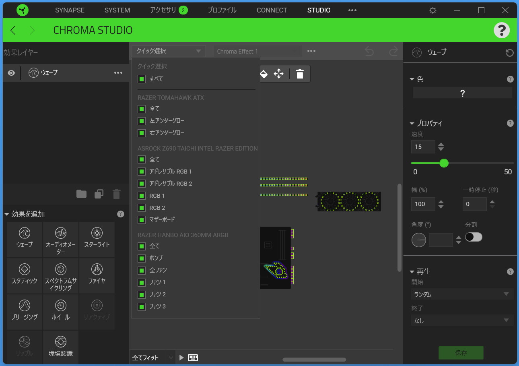Go back with the left arrow
The image size is (519, 366).
tap(13, 30)
